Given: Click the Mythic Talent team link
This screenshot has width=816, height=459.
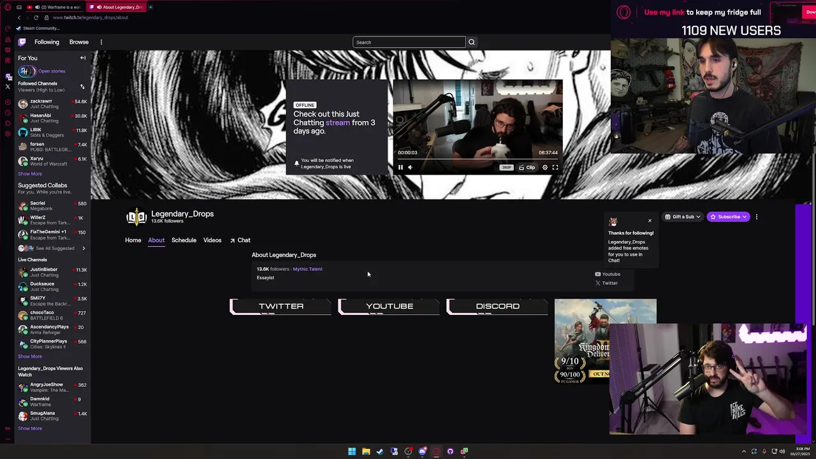Looking at the screenshot, I should click(307, 269).
